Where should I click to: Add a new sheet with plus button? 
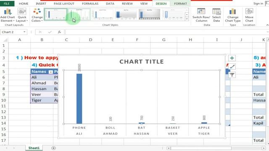tap(53, 148)
